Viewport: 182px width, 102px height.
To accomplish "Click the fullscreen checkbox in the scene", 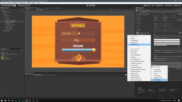I will coord(79,33).
